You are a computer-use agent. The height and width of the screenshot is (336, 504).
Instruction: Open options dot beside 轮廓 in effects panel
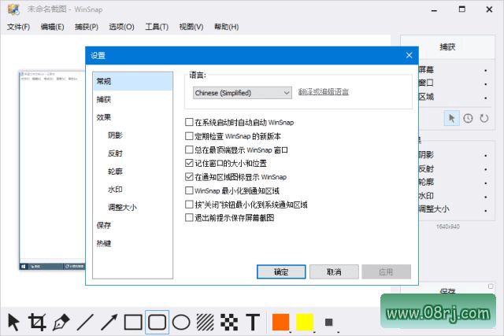tap(486, 183)
